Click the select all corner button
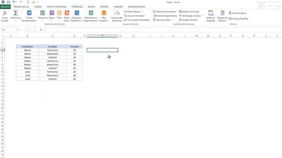This screenshot has width=282, height=158. coord(2,36)
